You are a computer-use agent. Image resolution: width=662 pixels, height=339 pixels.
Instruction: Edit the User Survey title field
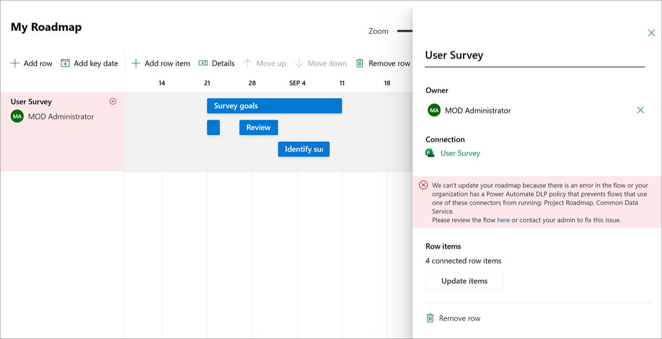[535, 55]
